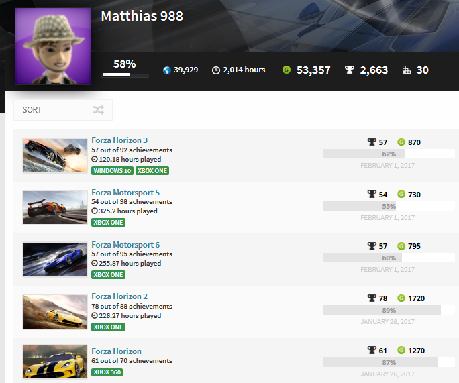
Task: Click '61 out of 70 achievements' text
Action: pyautogui.click(x=132, y=360)
